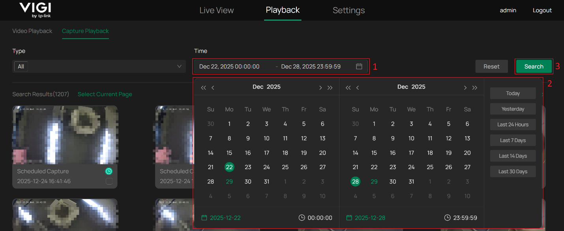Jump to next year in right calendar
This screenshot has width=564, height=231.
[475, 88]
